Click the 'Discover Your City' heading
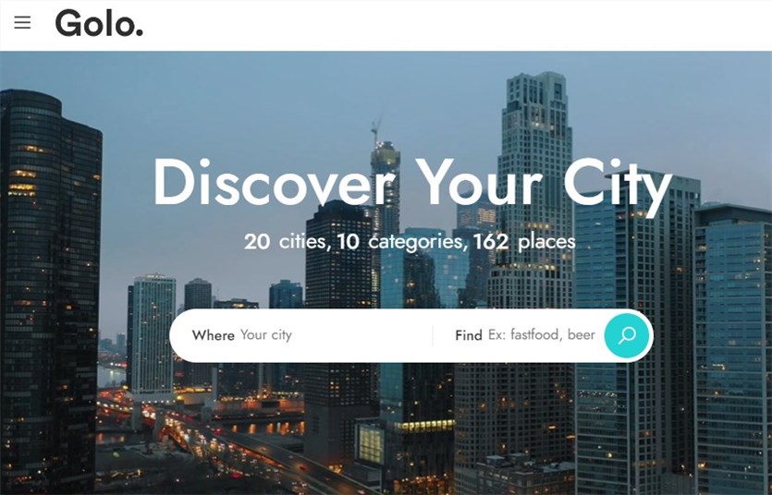The image size is (772, 495). pos(412,184)
